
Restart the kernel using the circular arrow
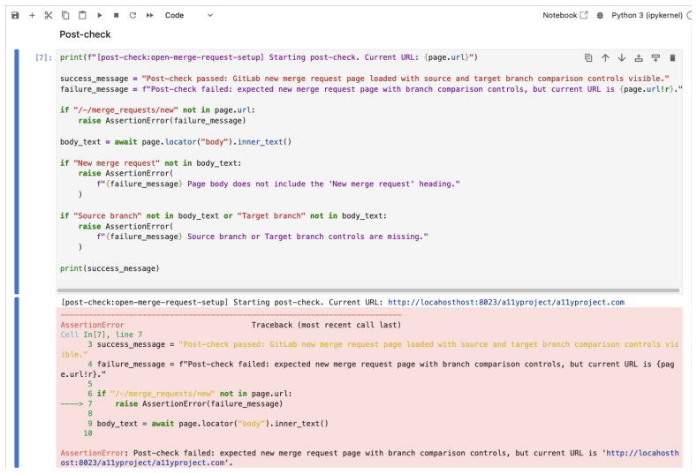(x=133, y=15)
